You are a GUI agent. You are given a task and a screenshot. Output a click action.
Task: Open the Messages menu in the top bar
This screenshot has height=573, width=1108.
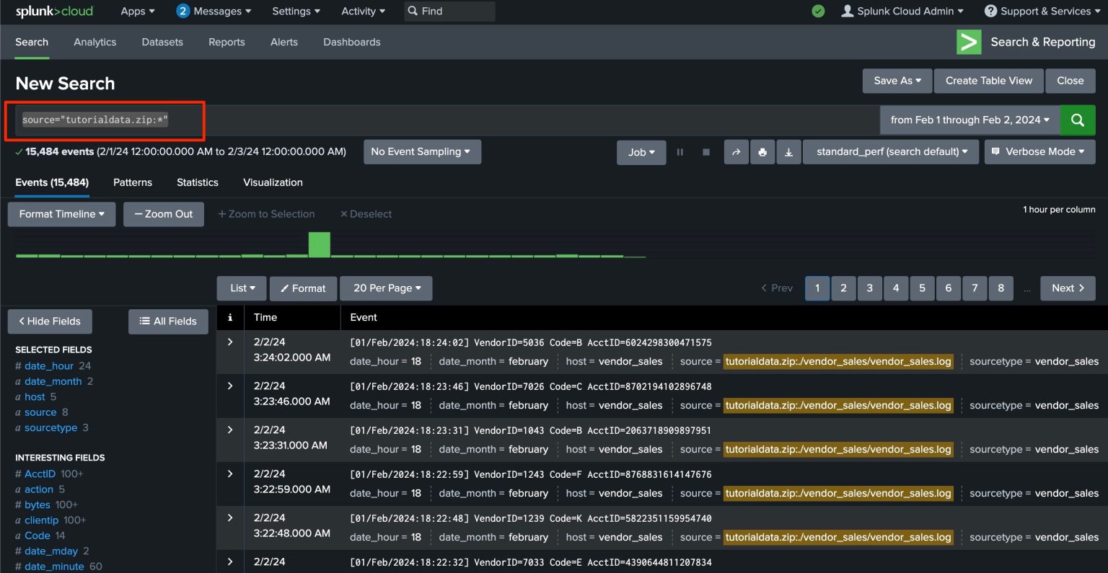point(214,11)
